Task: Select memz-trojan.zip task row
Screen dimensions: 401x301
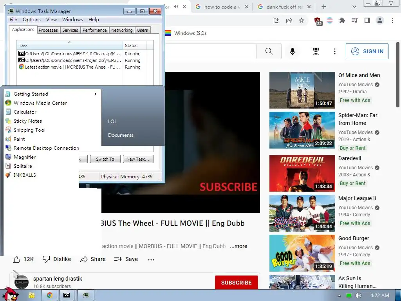Action: [x=79, y=60]
